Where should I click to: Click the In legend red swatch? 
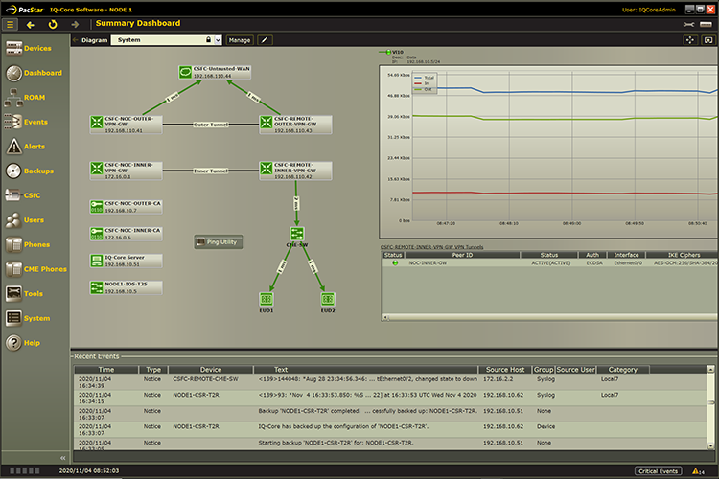(x=418, y=83)
